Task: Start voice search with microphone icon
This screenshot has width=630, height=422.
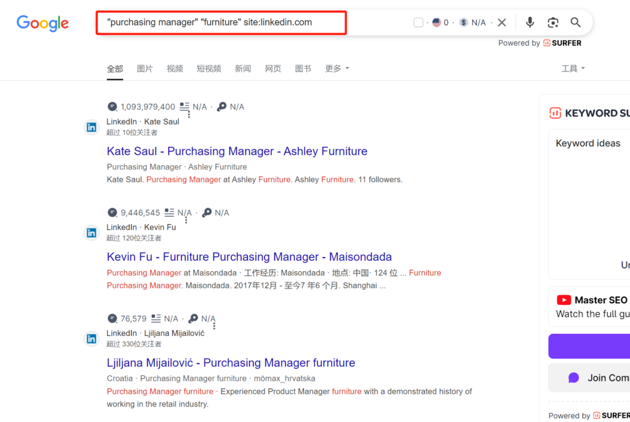Action: click(x=530, y=23)
